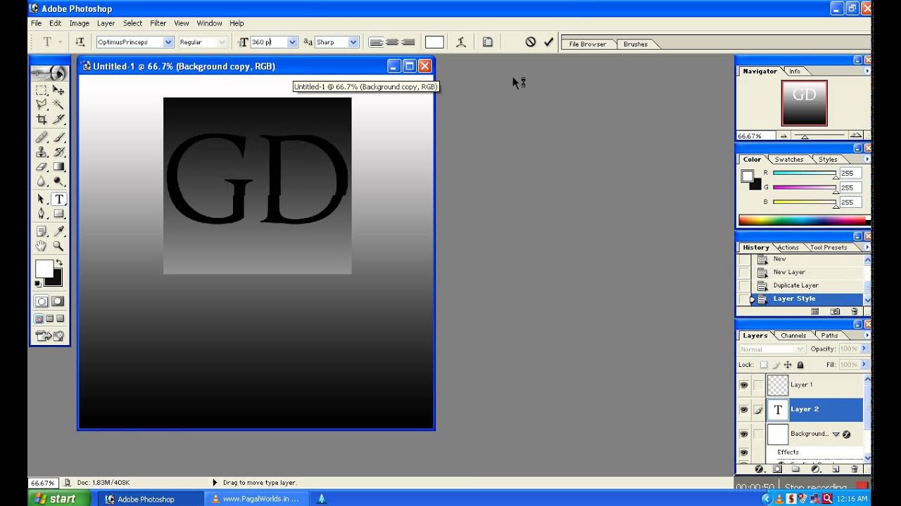Switch to the Swatches tab
Viewport: 901px width, 506px height.
pyautogui.click(x=789, y=160)
